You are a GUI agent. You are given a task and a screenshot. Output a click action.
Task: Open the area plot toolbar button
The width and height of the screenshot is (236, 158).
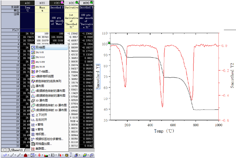pos(46,155)
